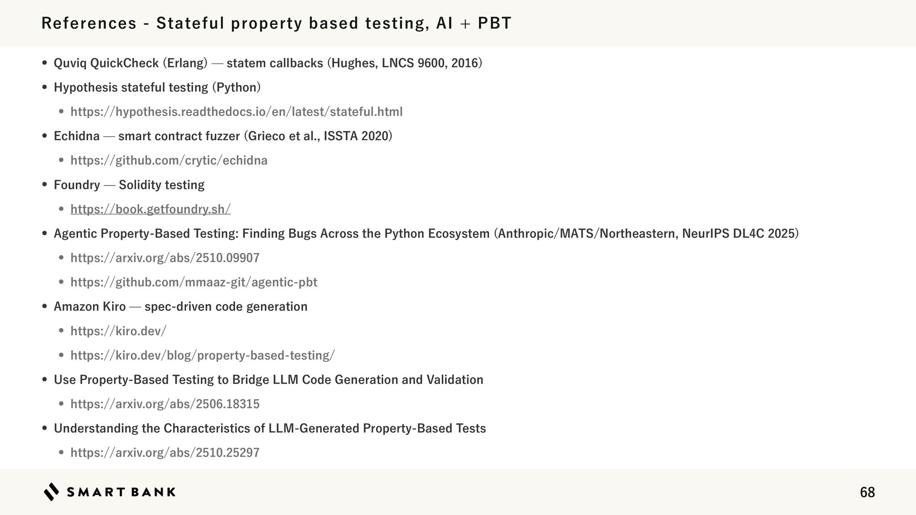Click the Quviq QuickCheck reference line
Viewport: 916px width, 515px height.
(268, 63)
